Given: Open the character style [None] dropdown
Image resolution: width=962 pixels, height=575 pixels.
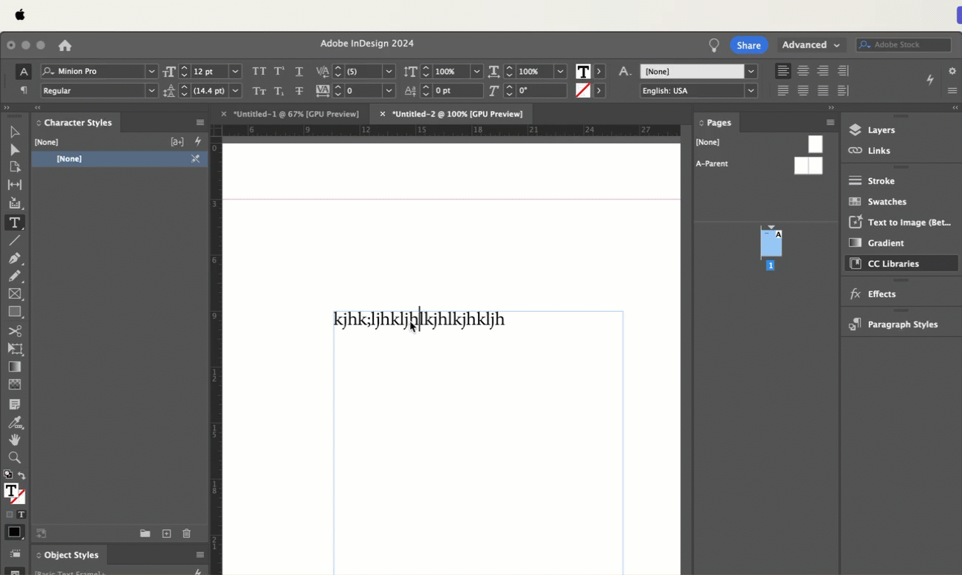Looking at the screenshot, I should (751, 72).
